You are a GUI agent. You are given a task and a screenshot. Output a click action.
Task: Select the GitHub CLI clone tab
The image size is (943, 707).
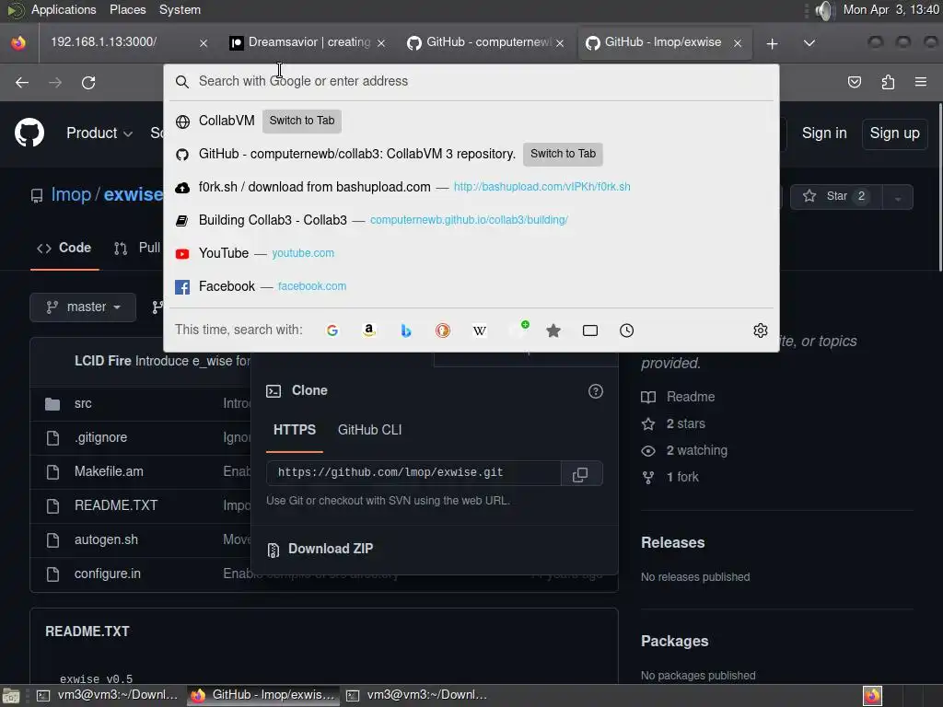pos(370,430)
